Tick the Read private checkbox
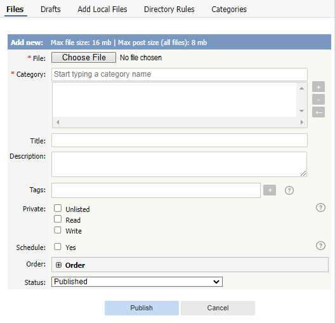The image size is (335, 323). [x=58, y=219]
